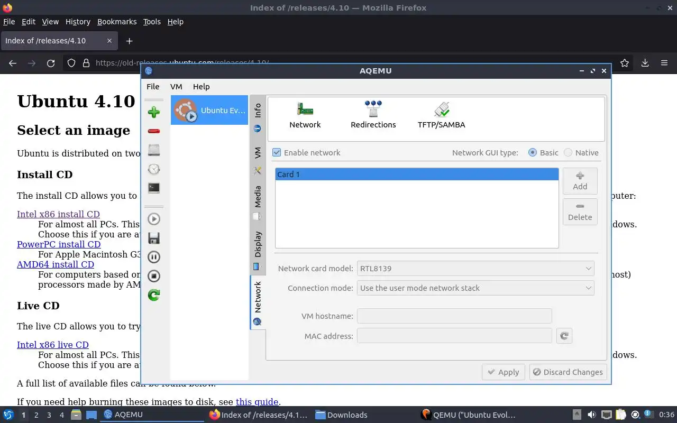Close the Index of /releases/4.10 tab

click(x=109, y=41)
